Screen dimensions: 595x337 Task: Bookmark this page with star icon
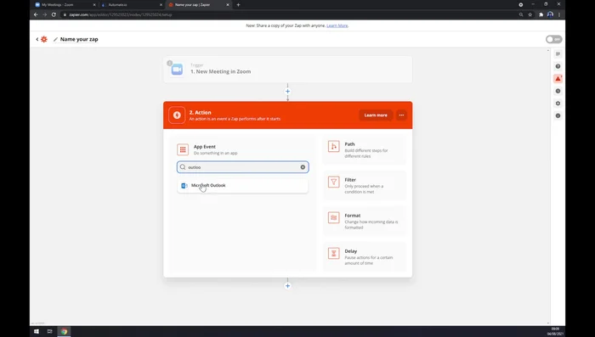click(530, 14)
